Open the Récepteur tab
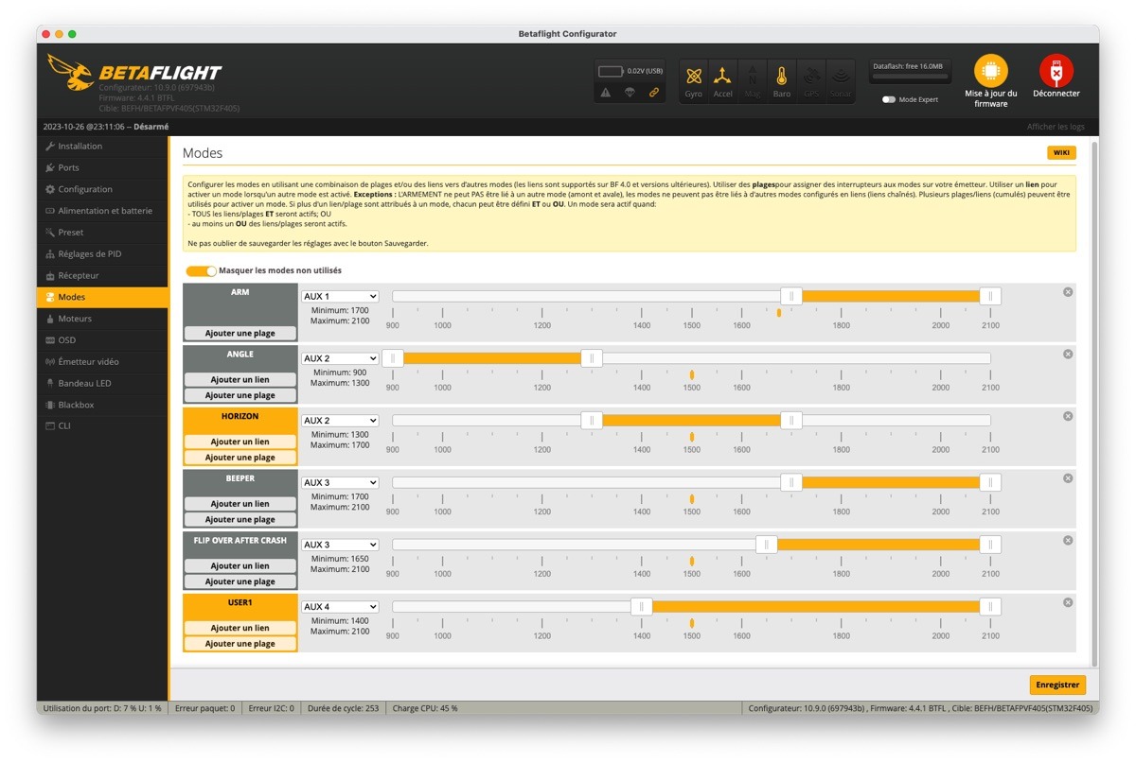 coord(103,275)
